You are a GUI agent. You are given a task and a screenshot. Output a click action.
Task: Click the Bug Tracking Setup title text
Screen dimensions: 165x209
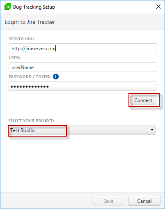pos(34,7)
